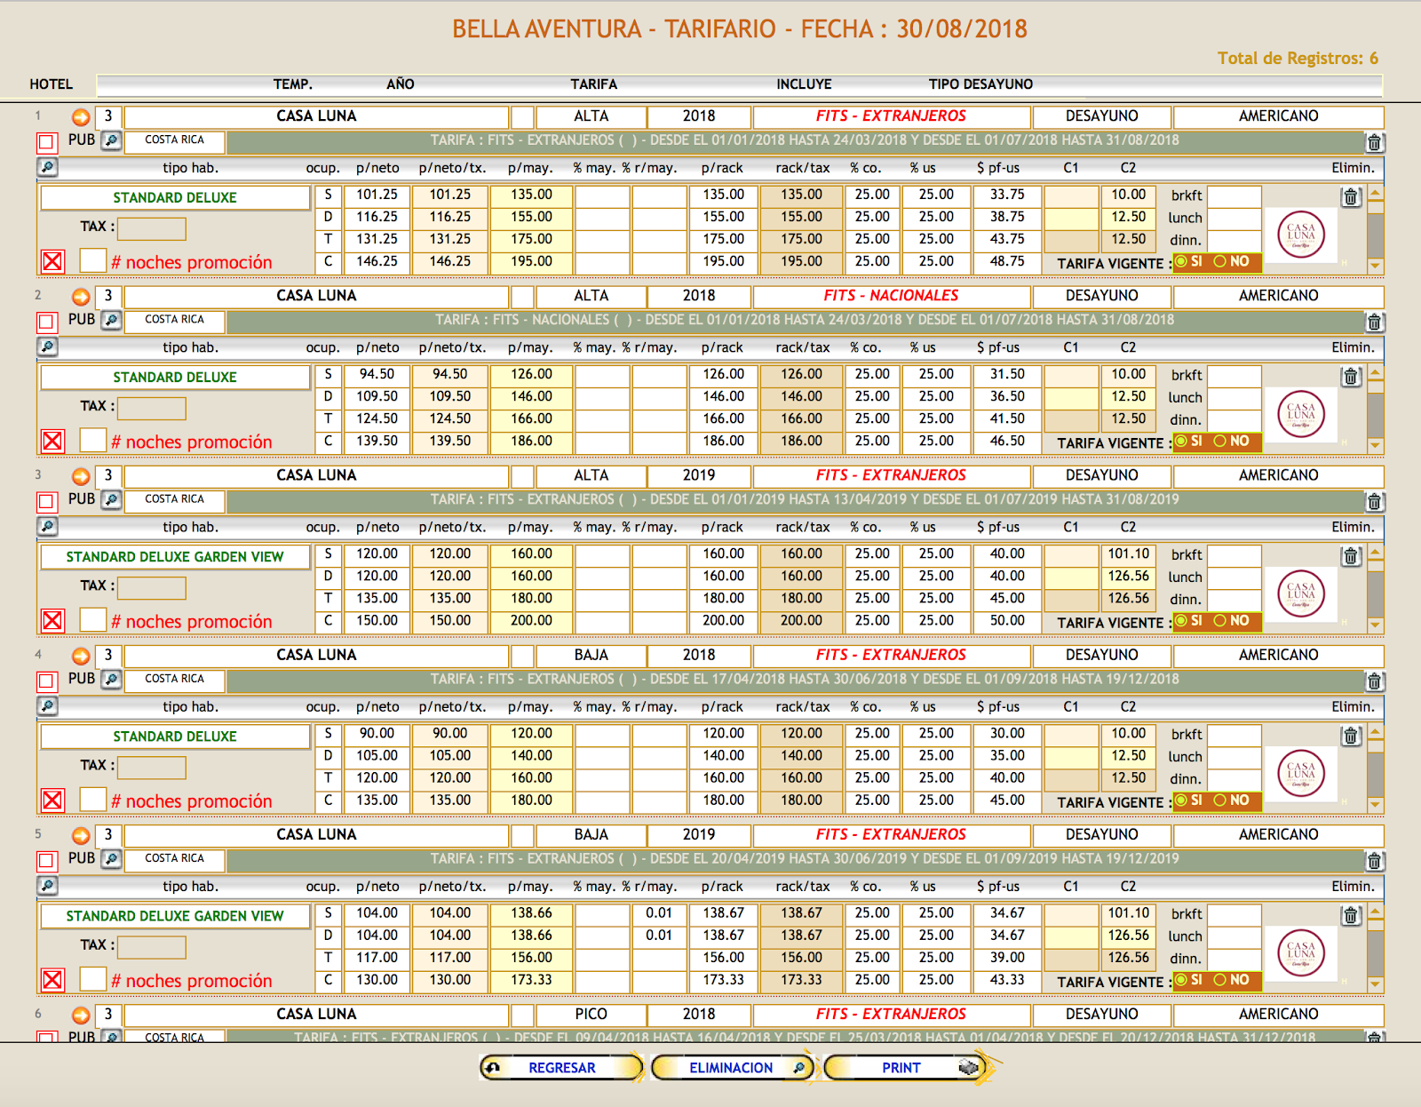This screenshot has width=1421, height=1107.
Task: Click the REGRESAR button
Action: coord(561,1068)
